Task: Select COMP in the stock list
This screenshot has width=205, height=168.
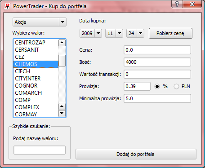Action: [x=36, y=100]
